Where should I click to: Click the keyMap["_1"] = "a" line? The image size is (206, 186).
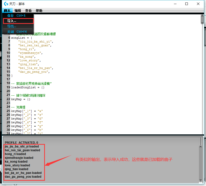27,111
